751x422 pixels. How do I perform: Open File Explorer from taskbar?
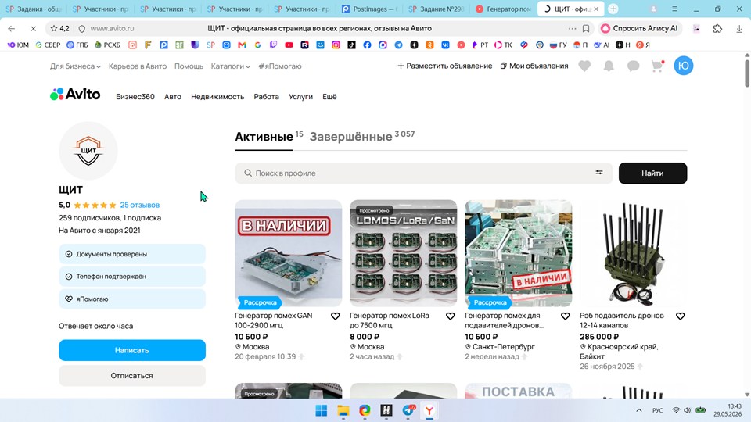pos(343,410)
